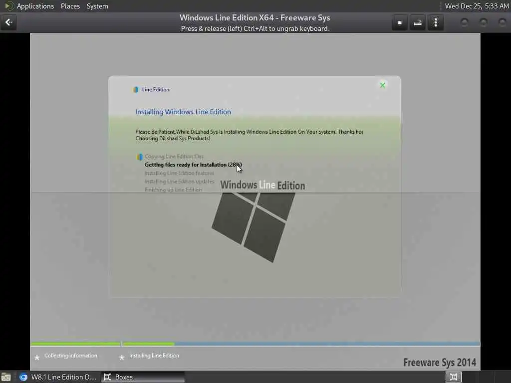Close the Line Edition installer with green X
The width and height of the screenshot is (511, 383).
(x=383, y=85)
